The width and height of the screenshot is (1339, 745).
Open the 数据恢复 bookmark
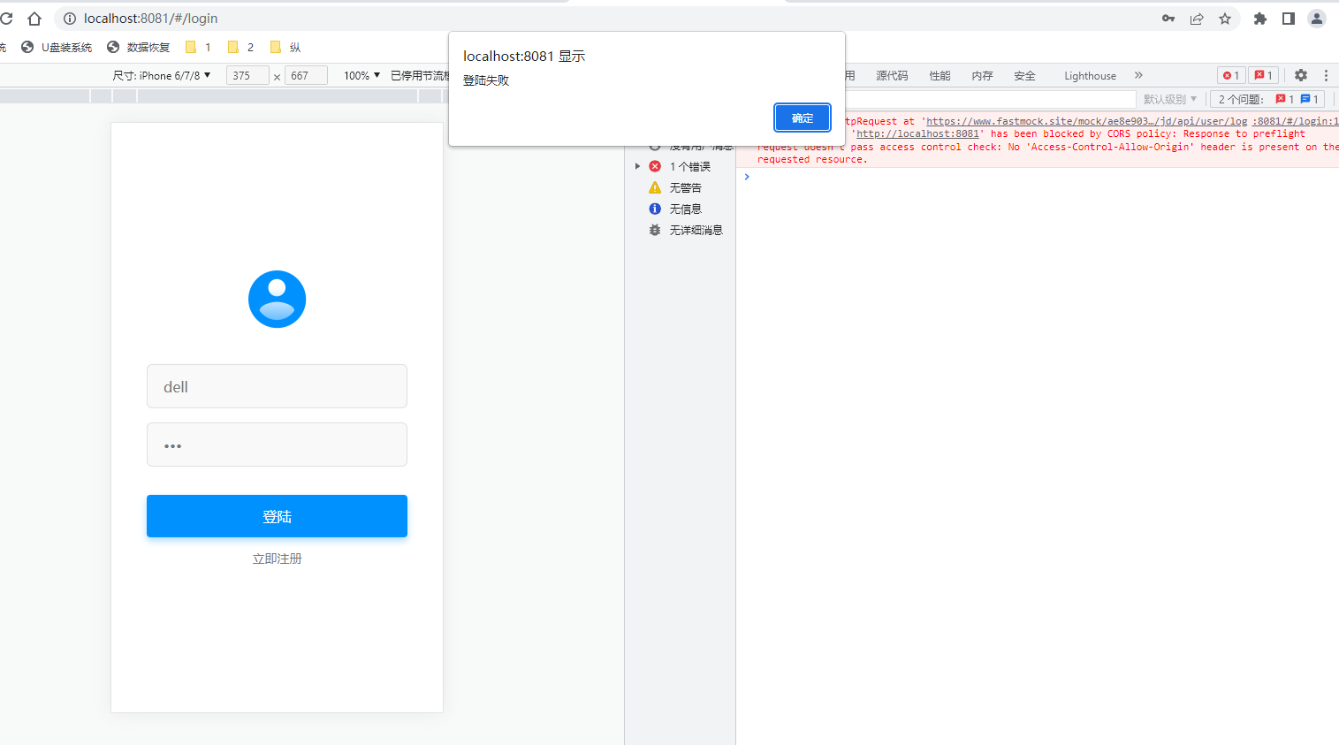(x=138, y=48)
